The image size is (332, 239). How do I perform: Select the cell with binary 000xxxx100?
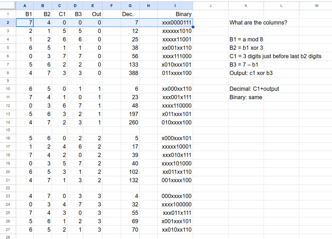coord(175,196)
